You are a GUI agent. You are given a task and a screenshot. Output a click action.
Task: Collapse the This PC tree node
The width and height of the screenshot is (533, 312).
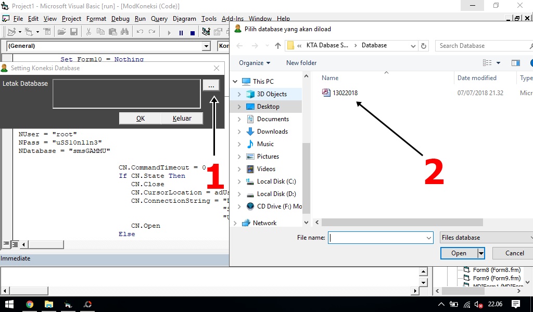[235, 82]
